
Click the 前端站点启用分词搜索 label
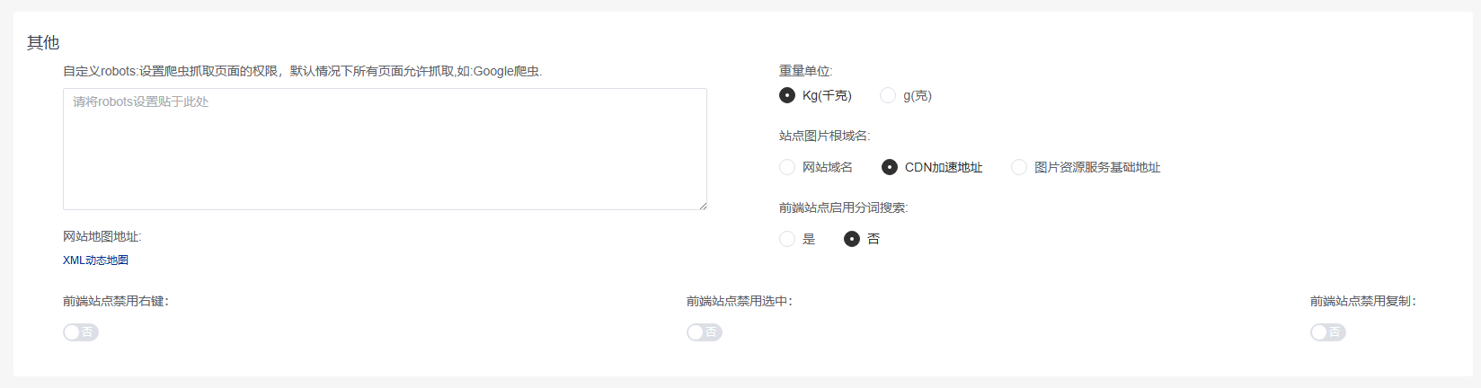point(843,207)
